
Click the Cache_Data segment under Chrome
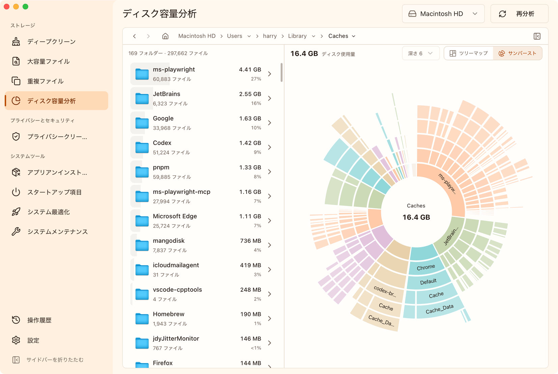(440, 309)
